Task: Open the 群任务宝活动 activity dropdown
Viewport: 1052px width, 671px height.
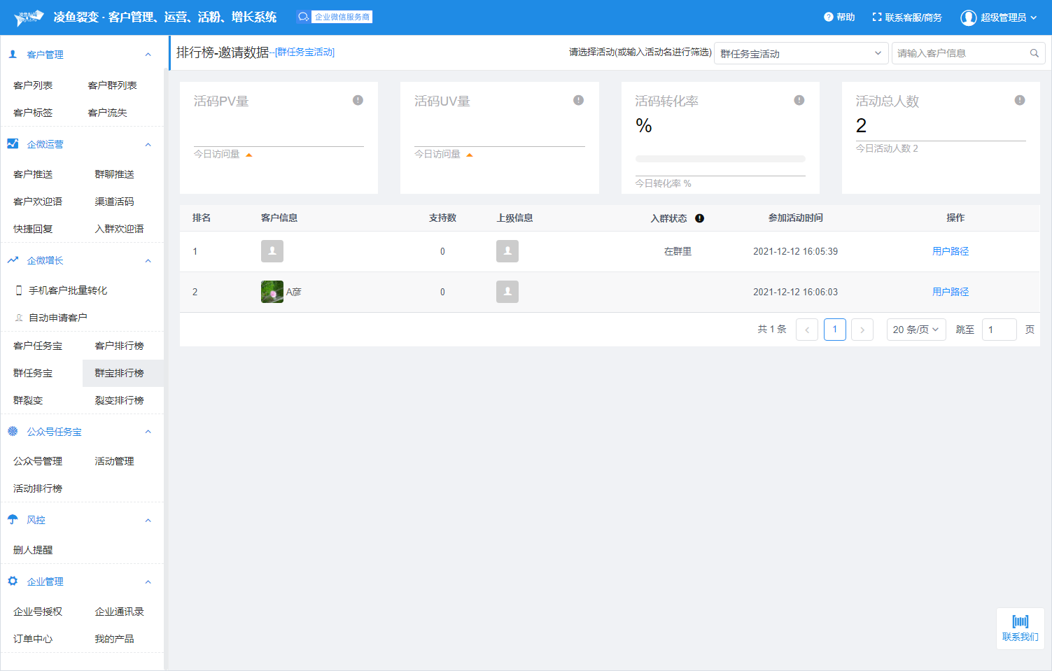Action: point(800,53)
